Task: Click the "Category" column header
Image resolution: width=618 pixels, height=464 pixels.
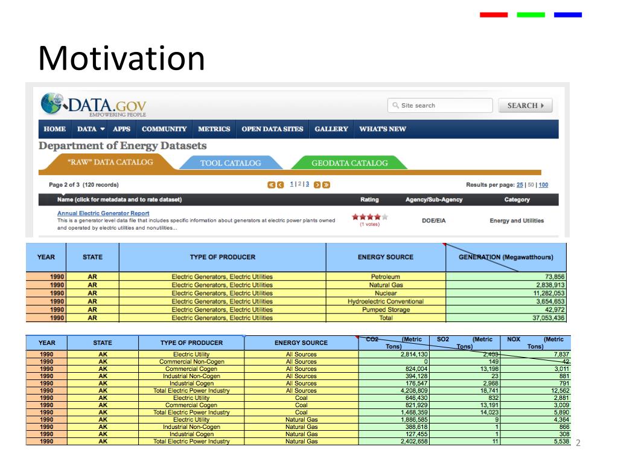Action: (x=517, y=199)
